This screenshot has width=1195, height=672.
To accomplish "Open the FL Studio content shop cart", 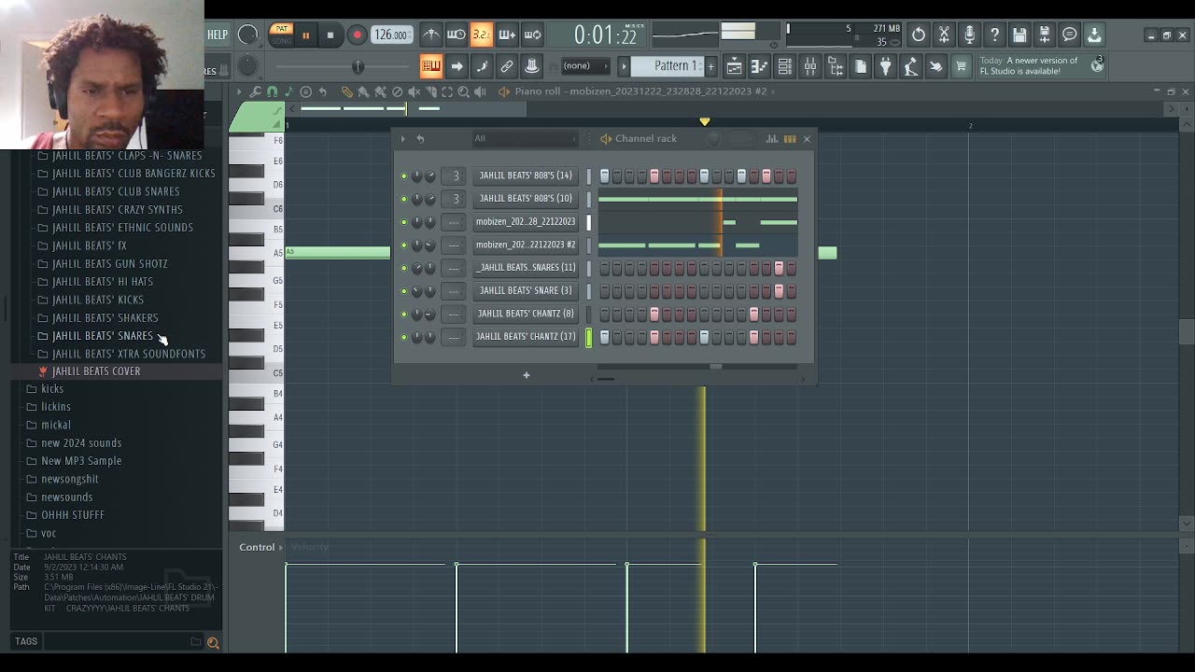I will [962, 66].
